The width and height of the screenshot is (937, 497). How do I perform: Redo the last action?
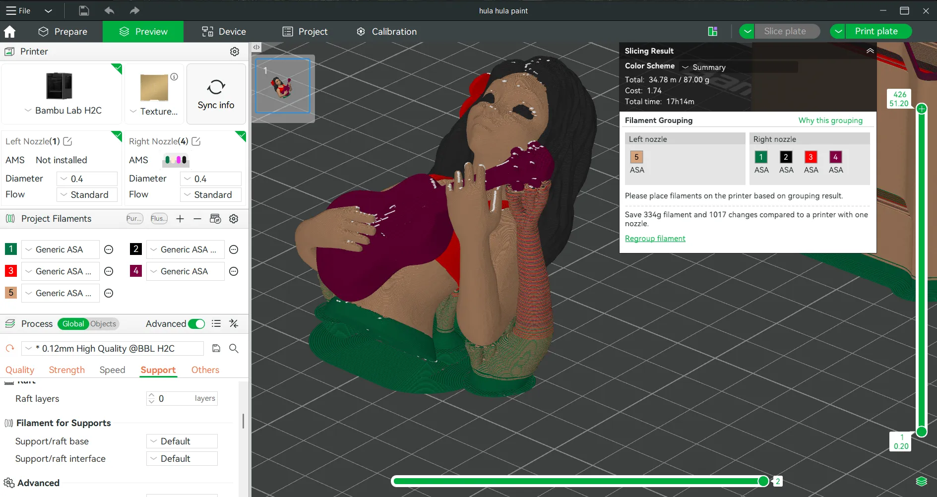(134, 10)
